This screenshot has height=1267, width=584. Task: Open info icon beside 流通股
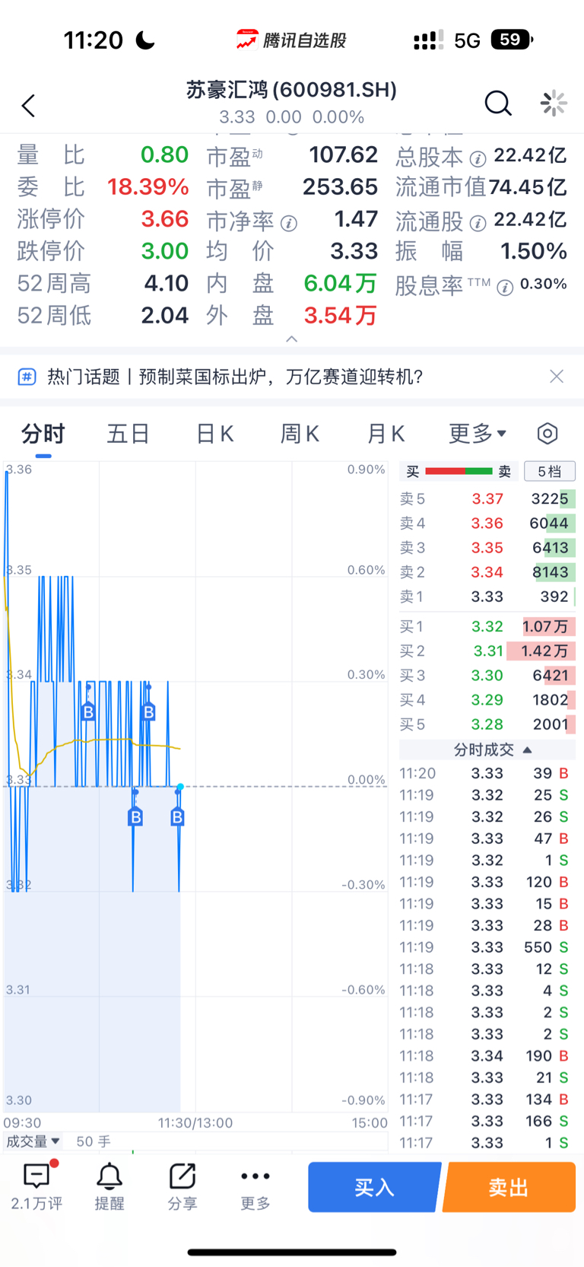[478, 223]
